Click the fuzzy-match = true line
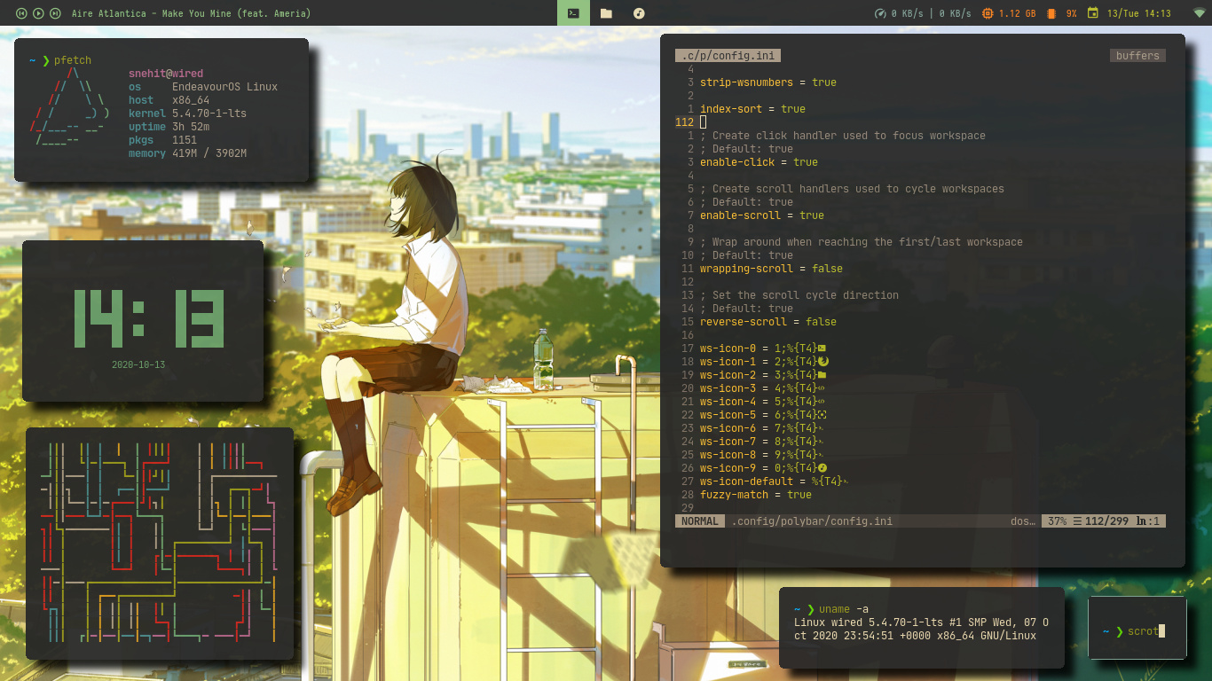This screenshot has height=681, width=1212. (756, 495)
